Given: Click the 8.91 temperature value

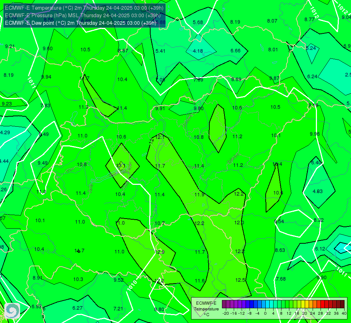Looking at the screenshot, I should (38, 278).
